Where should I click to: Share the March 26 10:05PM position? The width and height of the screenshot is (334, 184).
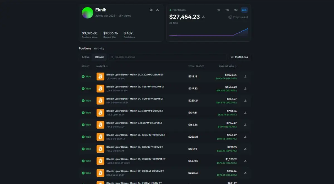tap(245, 137)
